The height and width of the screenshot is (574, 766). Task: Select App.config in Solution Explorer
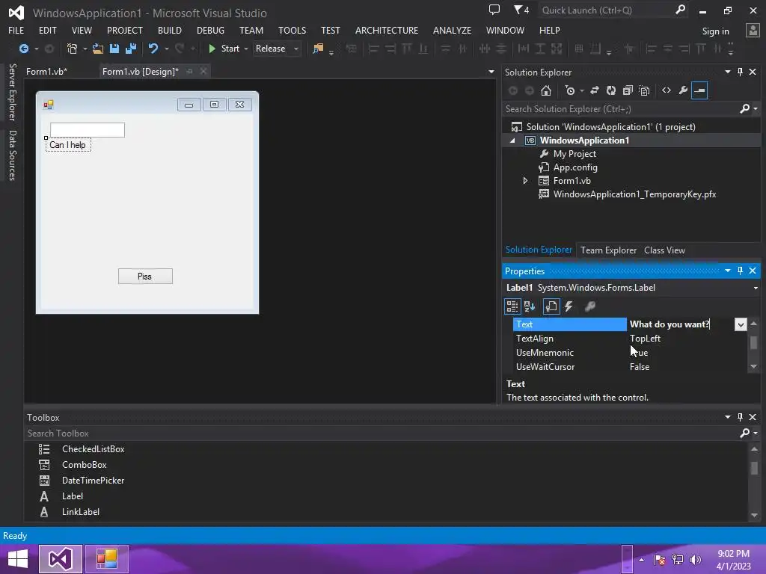point(575,167)
